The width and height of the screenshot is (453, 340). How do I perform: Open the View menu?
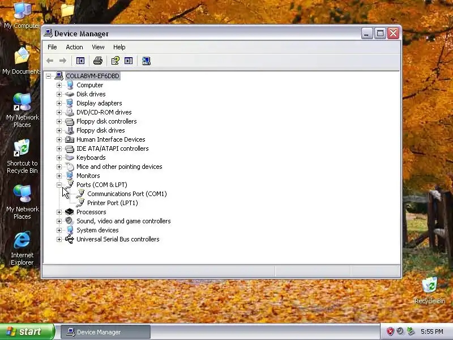(x=98, y=47)
